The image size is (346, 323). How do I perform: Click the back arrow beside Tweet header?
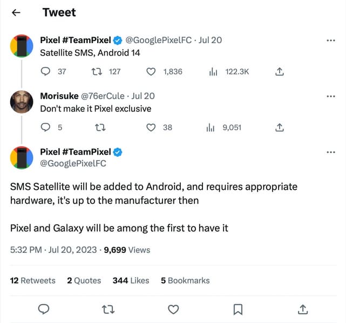16,12
